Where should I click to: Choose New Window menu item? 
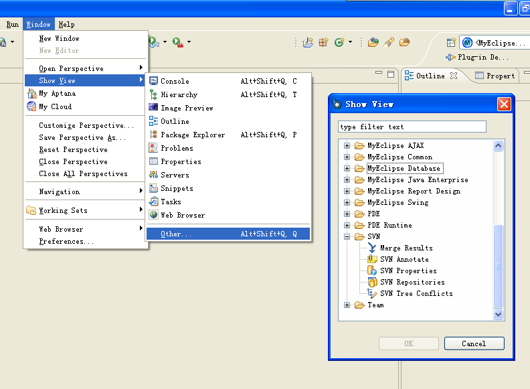click(86, 39)
